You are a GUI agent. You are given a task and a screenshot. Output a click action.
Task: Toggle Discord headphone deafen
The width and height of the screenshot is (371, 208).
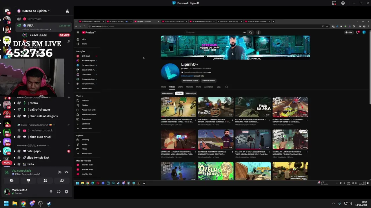point(59,192)
